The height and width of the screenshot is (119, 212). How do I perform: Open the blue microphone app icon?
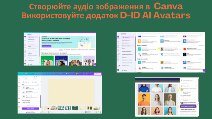(162, 41)
